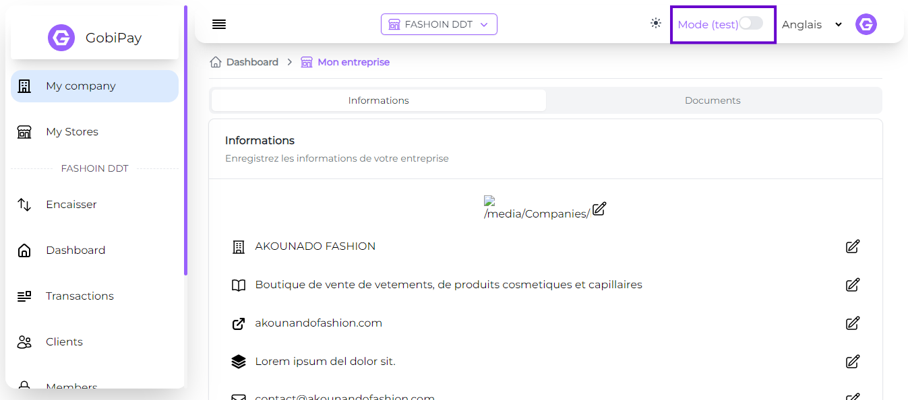This screenshot has width=908, height=400.
Task: Open the FASHOIN DDT store dropdown
Action: click(439, 24)
